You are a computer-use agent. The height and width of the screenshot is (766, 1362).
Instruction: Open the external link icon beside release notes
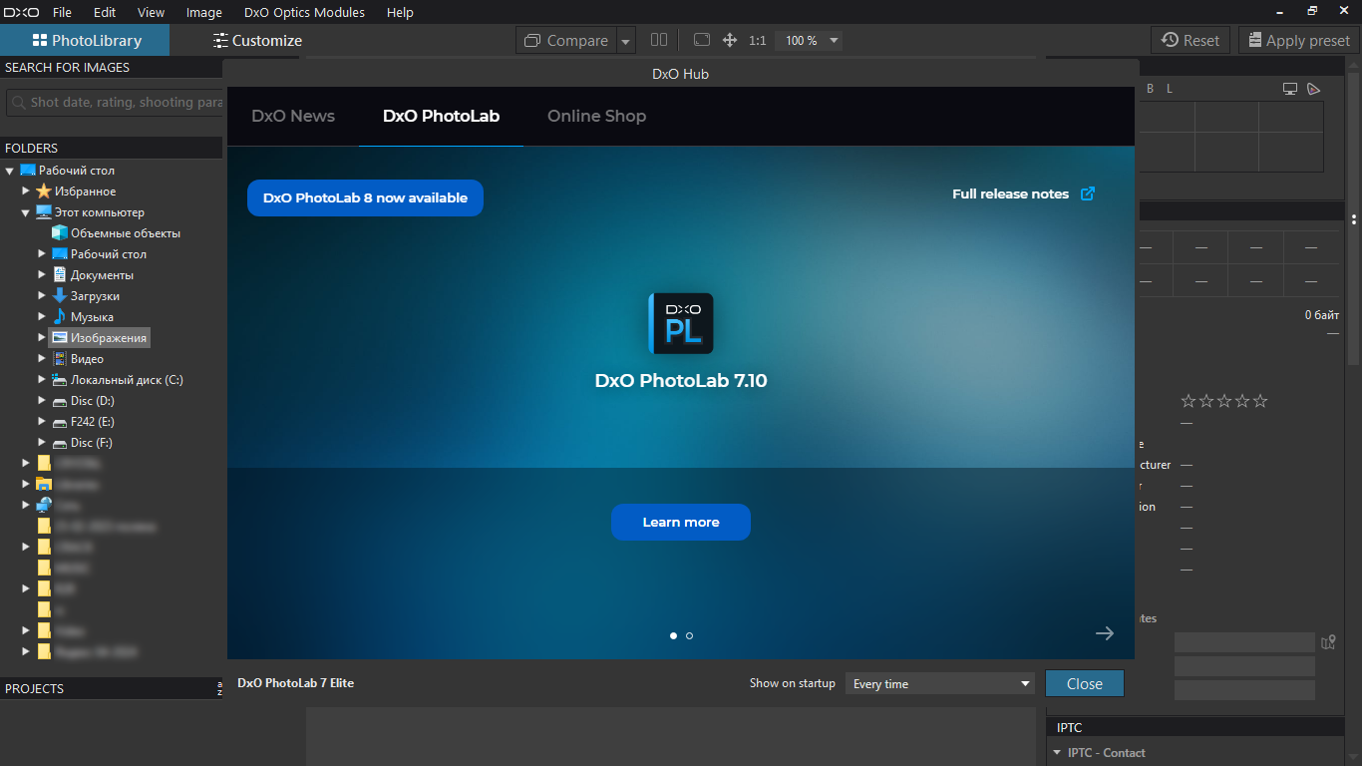pos(1088,193)
